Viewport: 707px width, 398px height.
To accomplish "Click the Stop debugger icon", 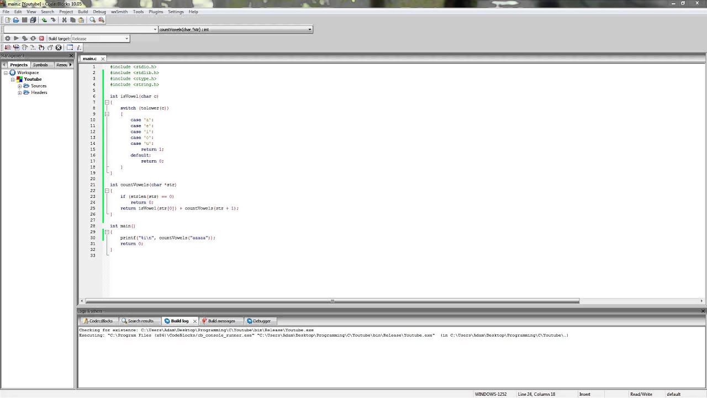I will [x=59, y=48].
